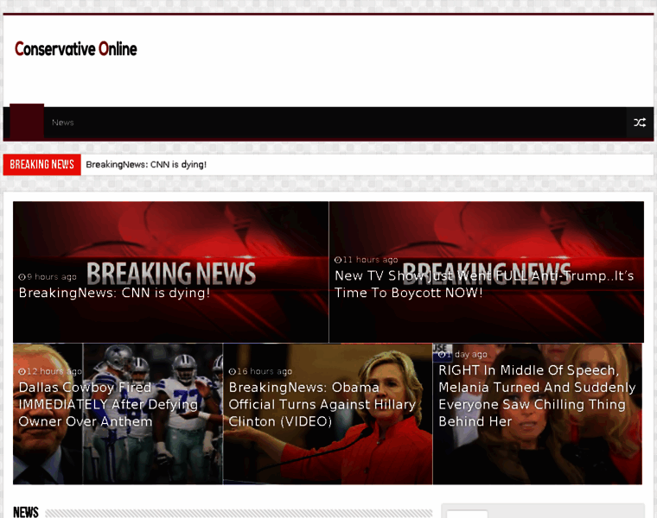The height and width of the screenshot is (518, 657).
Task: Click the dark red home button
Action: pos(27,122)
